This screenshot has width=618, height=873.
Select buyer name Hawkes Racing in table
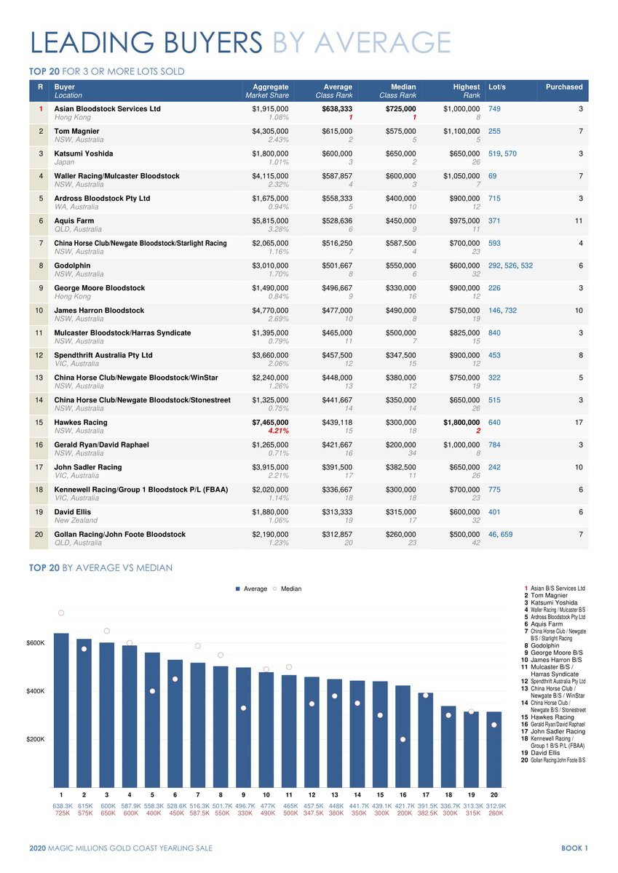tap(81, 423)
